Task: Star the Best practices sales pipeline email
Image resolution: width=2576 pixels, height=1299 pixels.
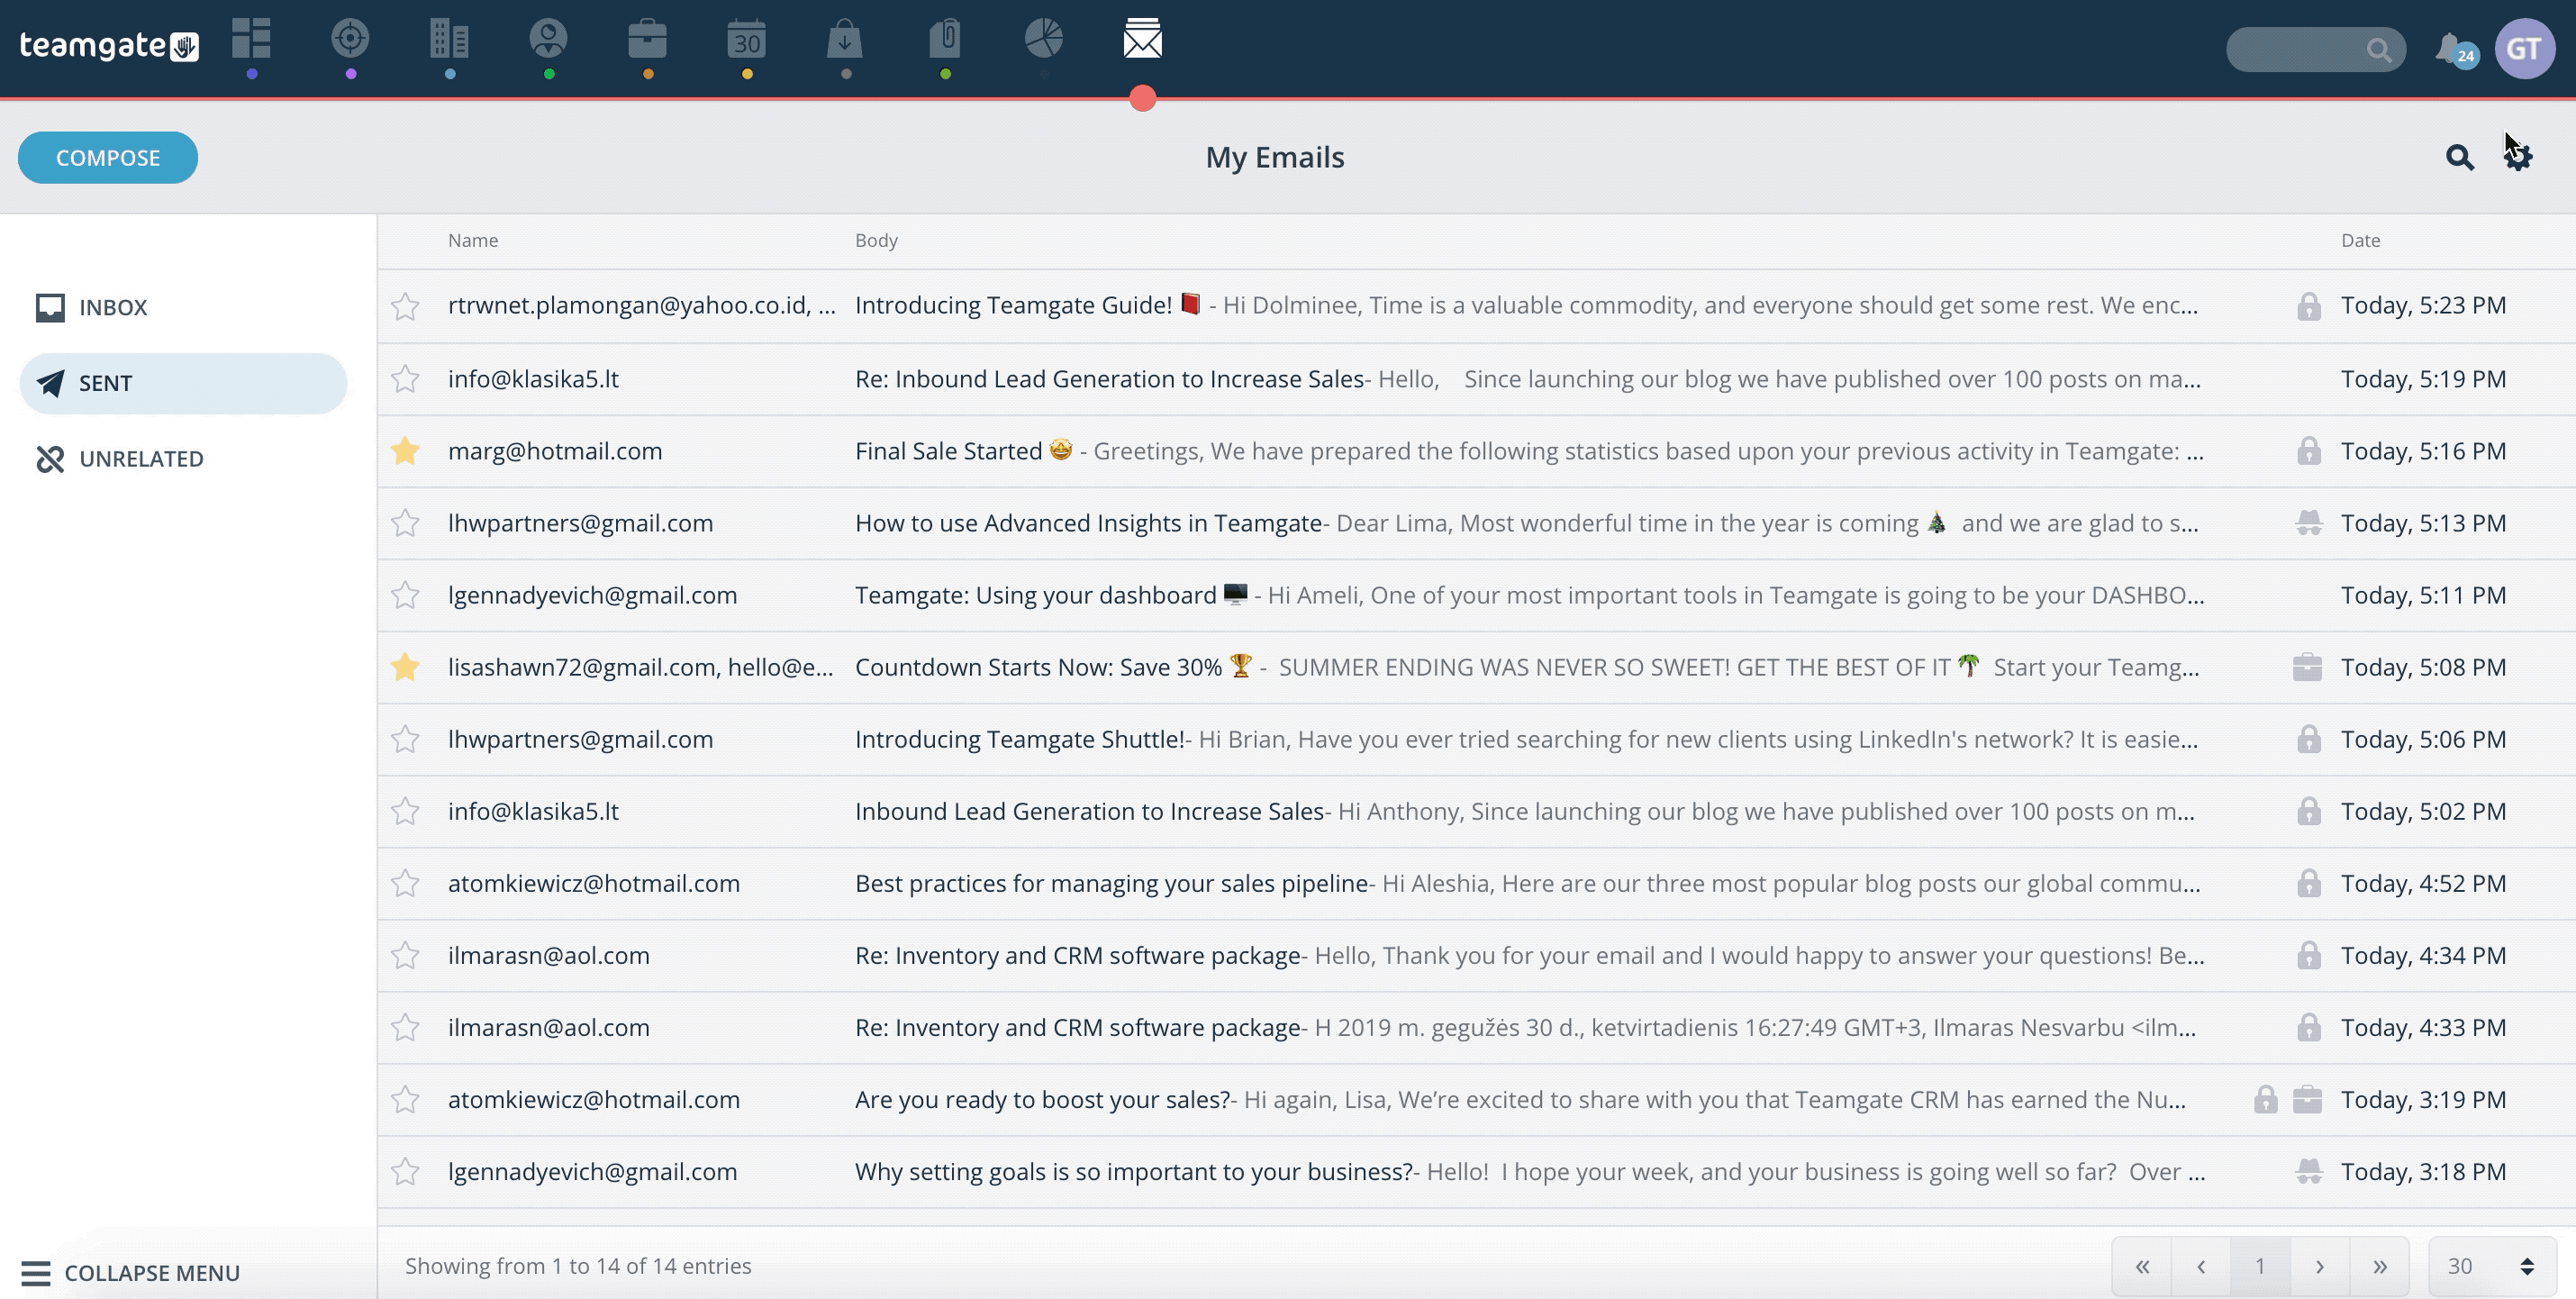Action: pos(405,883)
